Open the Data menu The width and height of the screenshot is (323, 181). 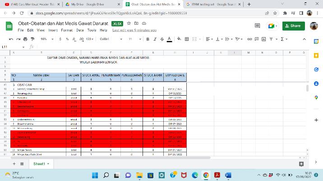[x=80, y=30]
